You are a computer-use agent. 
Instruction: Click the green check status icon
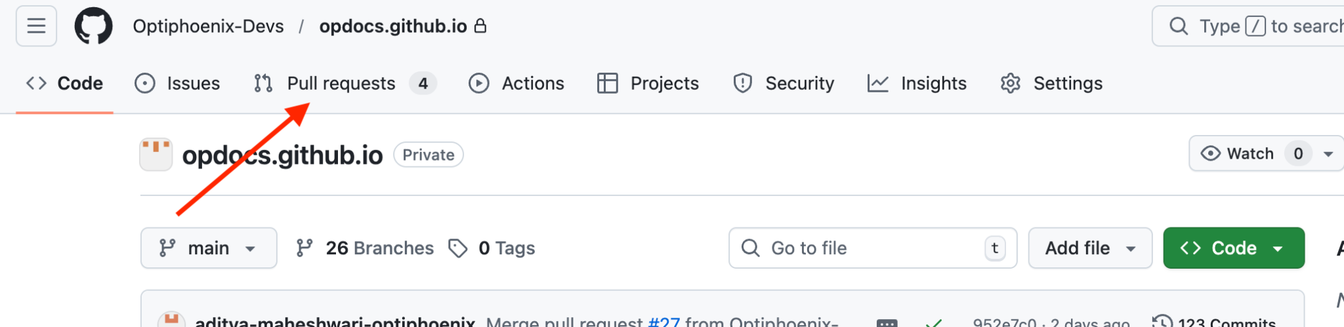pyautogui.click(x=934, y=322)
